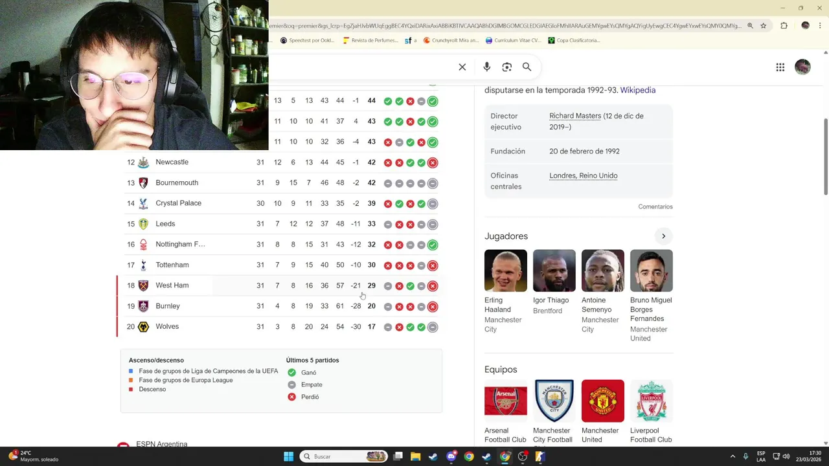Click the Crystal Palace club crest
829x466 pixels.
(x=143, y=203)
